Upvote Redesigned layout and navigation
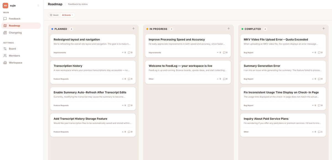332x160 pixels. coord(124,53)
